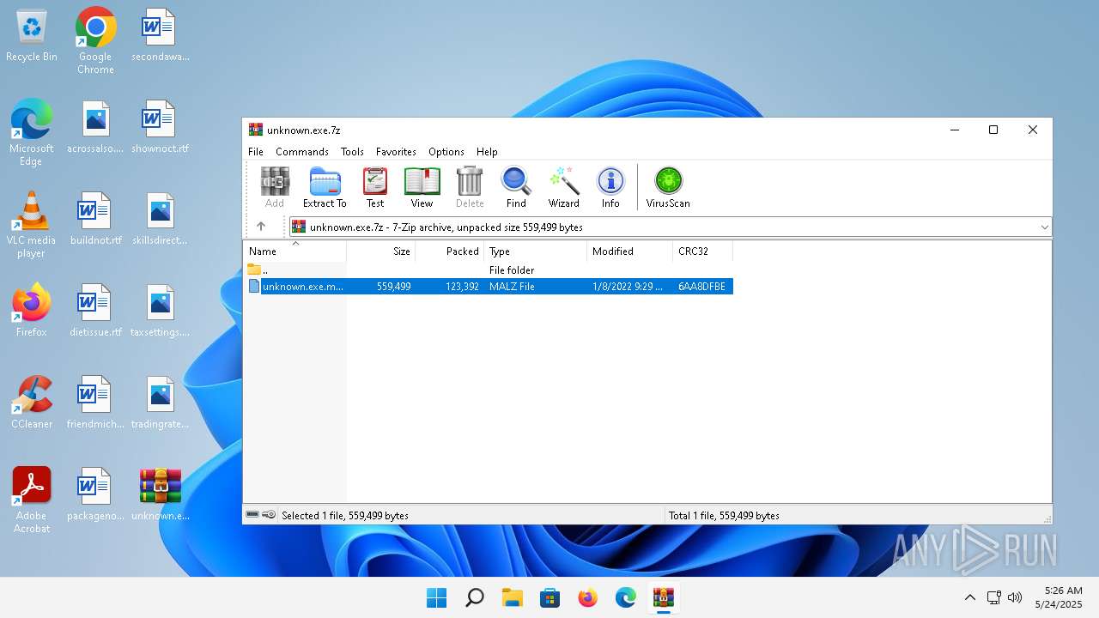Click the 1/8/2022 modified date cell
The width and height of the screenshot is (1099, 618).
tap(628, 287)
